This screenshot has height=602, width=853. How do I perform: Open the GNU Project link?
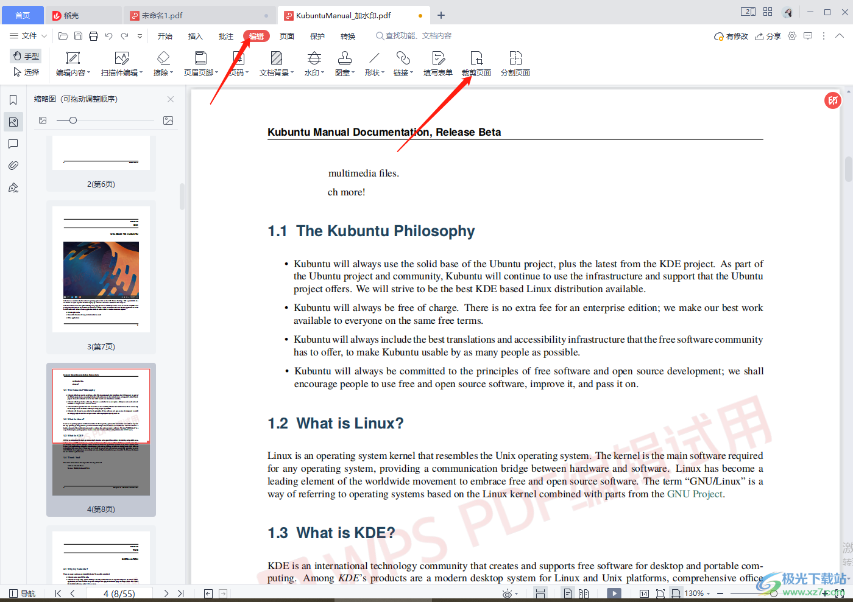695,494
